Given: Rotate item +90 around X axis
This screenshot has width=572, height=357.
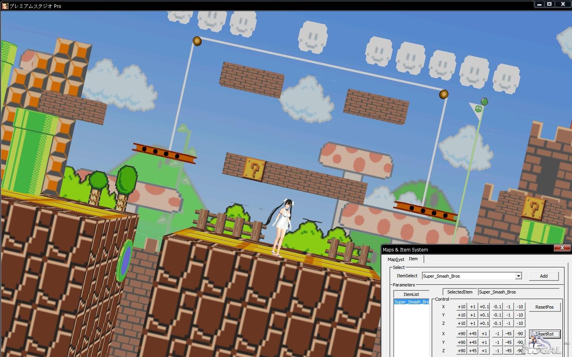Looking at the screenshot, I should click(x=461, y=334).
